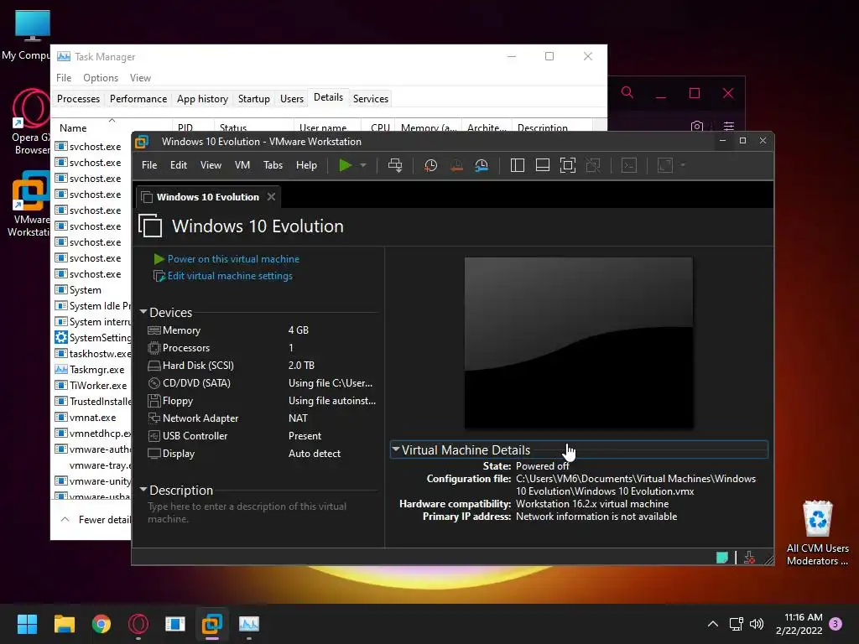This screenshot has width=859, height=644.
Task: Select the Floppy device row
Action: [x=262, y=401]
